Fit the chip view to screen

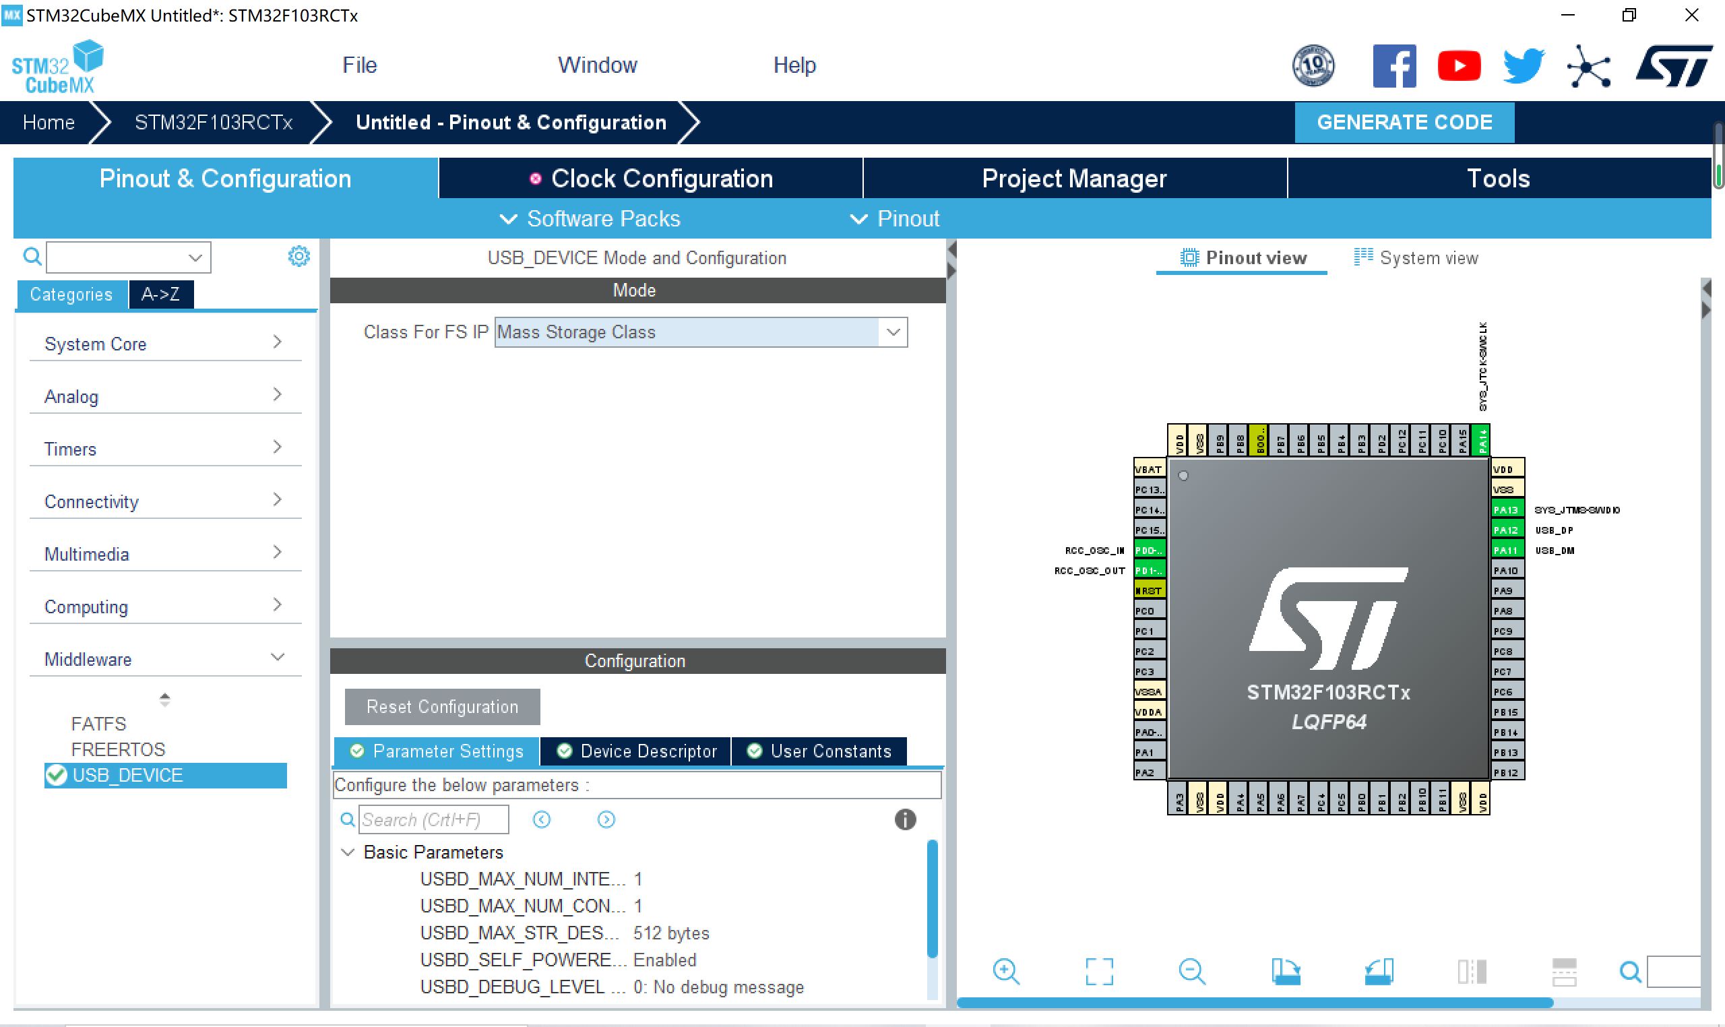[1100, 970]
